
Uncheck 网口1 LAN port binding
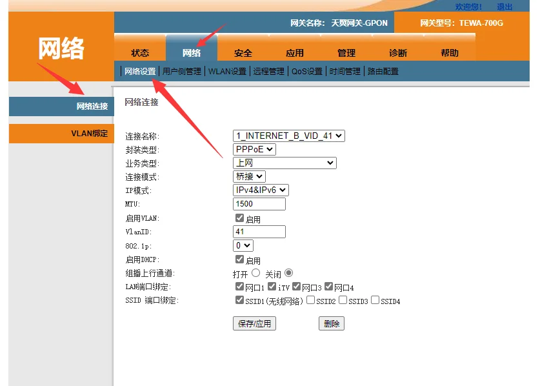pyautogui.click(x=239, y=287)
